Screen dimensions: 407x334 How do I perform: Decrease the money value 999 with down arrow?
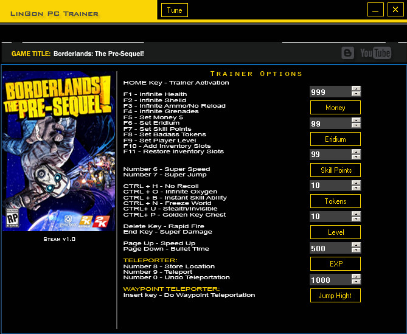pyautogui.click(x=356, y=94)
